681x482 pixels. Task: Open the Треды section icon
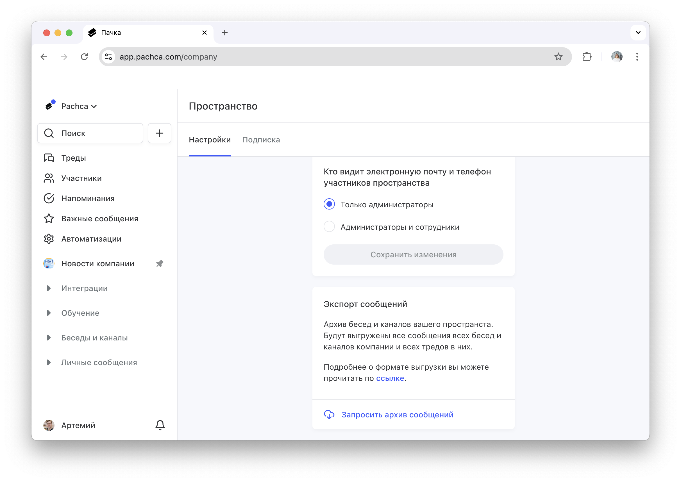click(x=49, y=158)
